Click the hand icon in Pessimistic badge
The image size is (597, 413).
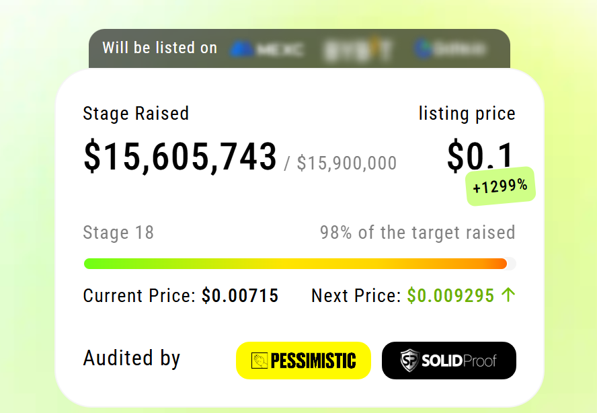pyautogui.click(x=260, y=361)
